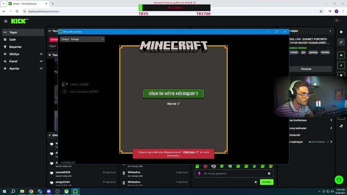
Task: Click Minecraft Launcher taskbar icon
Action: [x=75, y=191]
